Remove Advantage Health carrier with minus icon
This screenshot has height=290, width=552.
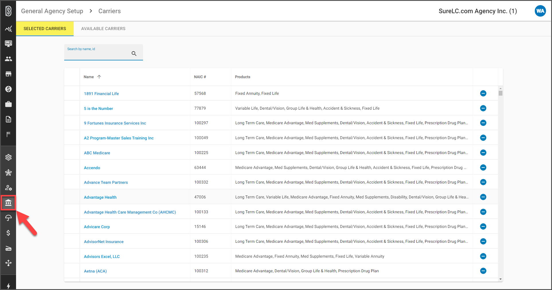click(483, 197)
